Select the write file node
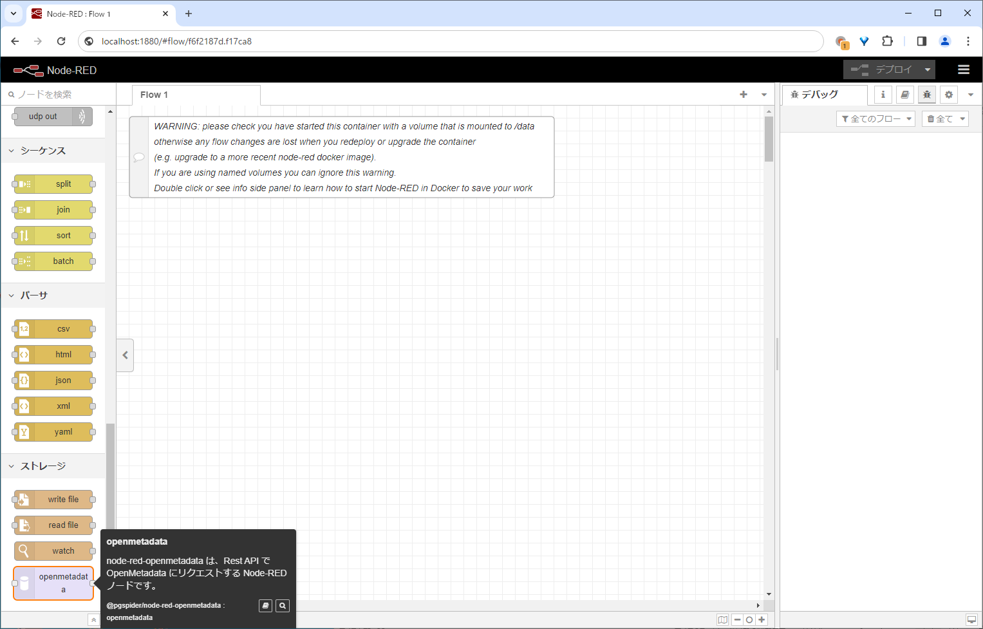This screenshot has width=983, height=629. coord(53,500)
